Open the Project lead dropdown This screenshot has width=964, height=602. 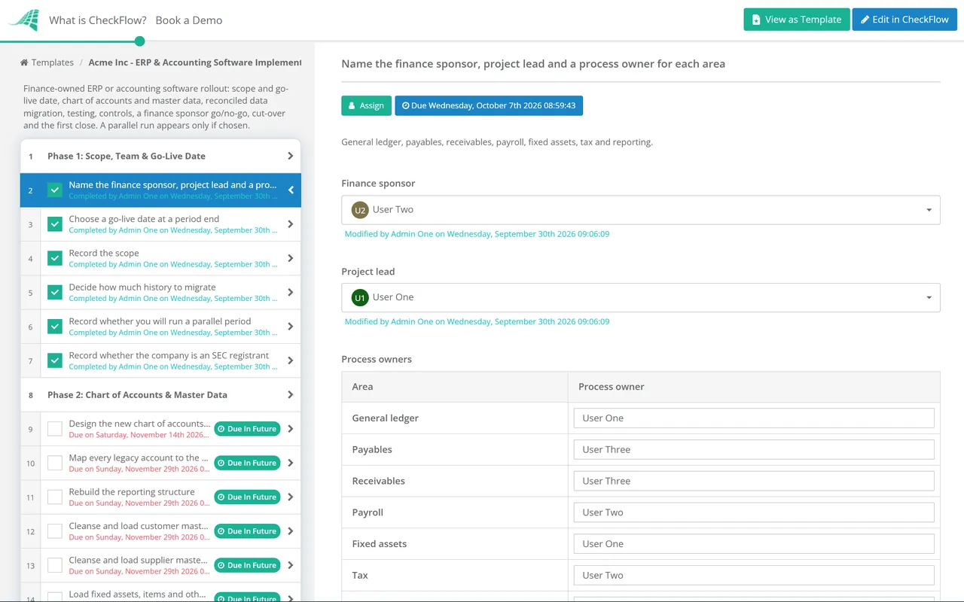click(641, 297)
